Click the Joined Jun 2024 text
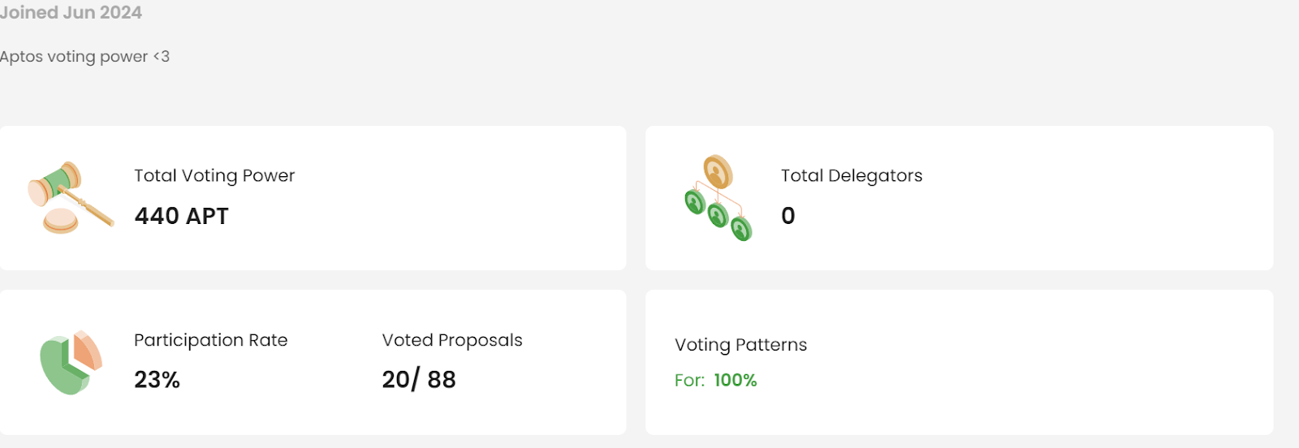The image size is (1299, 448). click(71, 12)
